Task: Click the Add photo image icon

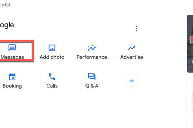Action: [52, 48]
